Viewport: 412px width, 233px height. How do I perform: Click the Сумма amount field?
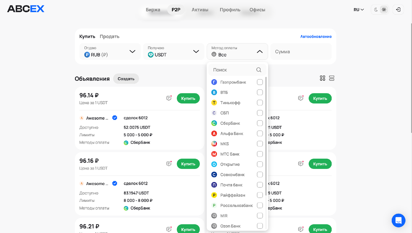[x=301, y=51]
